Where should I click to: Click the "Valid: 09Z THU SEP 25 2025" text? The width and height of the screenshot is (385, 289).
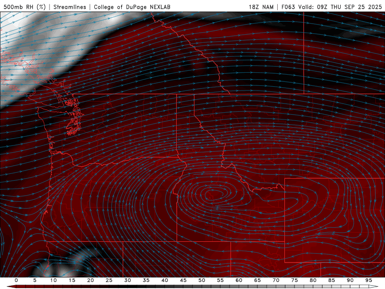click(340, 7)
